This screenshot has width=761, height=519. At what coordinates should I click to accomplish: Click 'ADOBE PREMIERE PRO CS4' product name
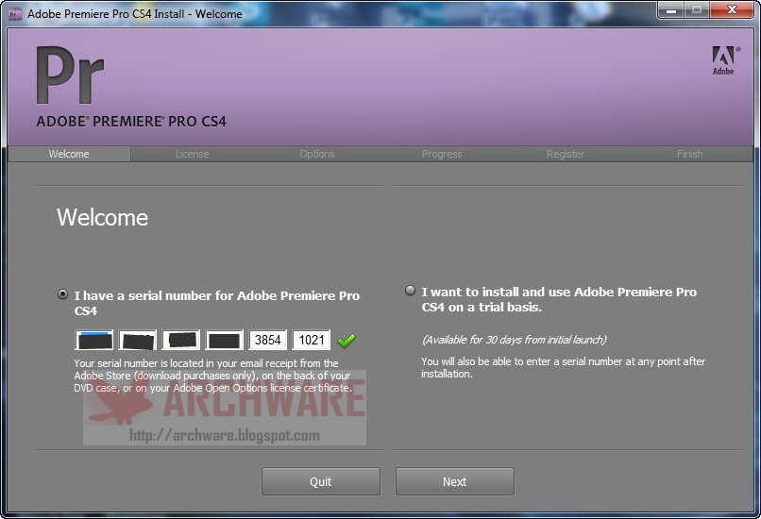[131, 122]
